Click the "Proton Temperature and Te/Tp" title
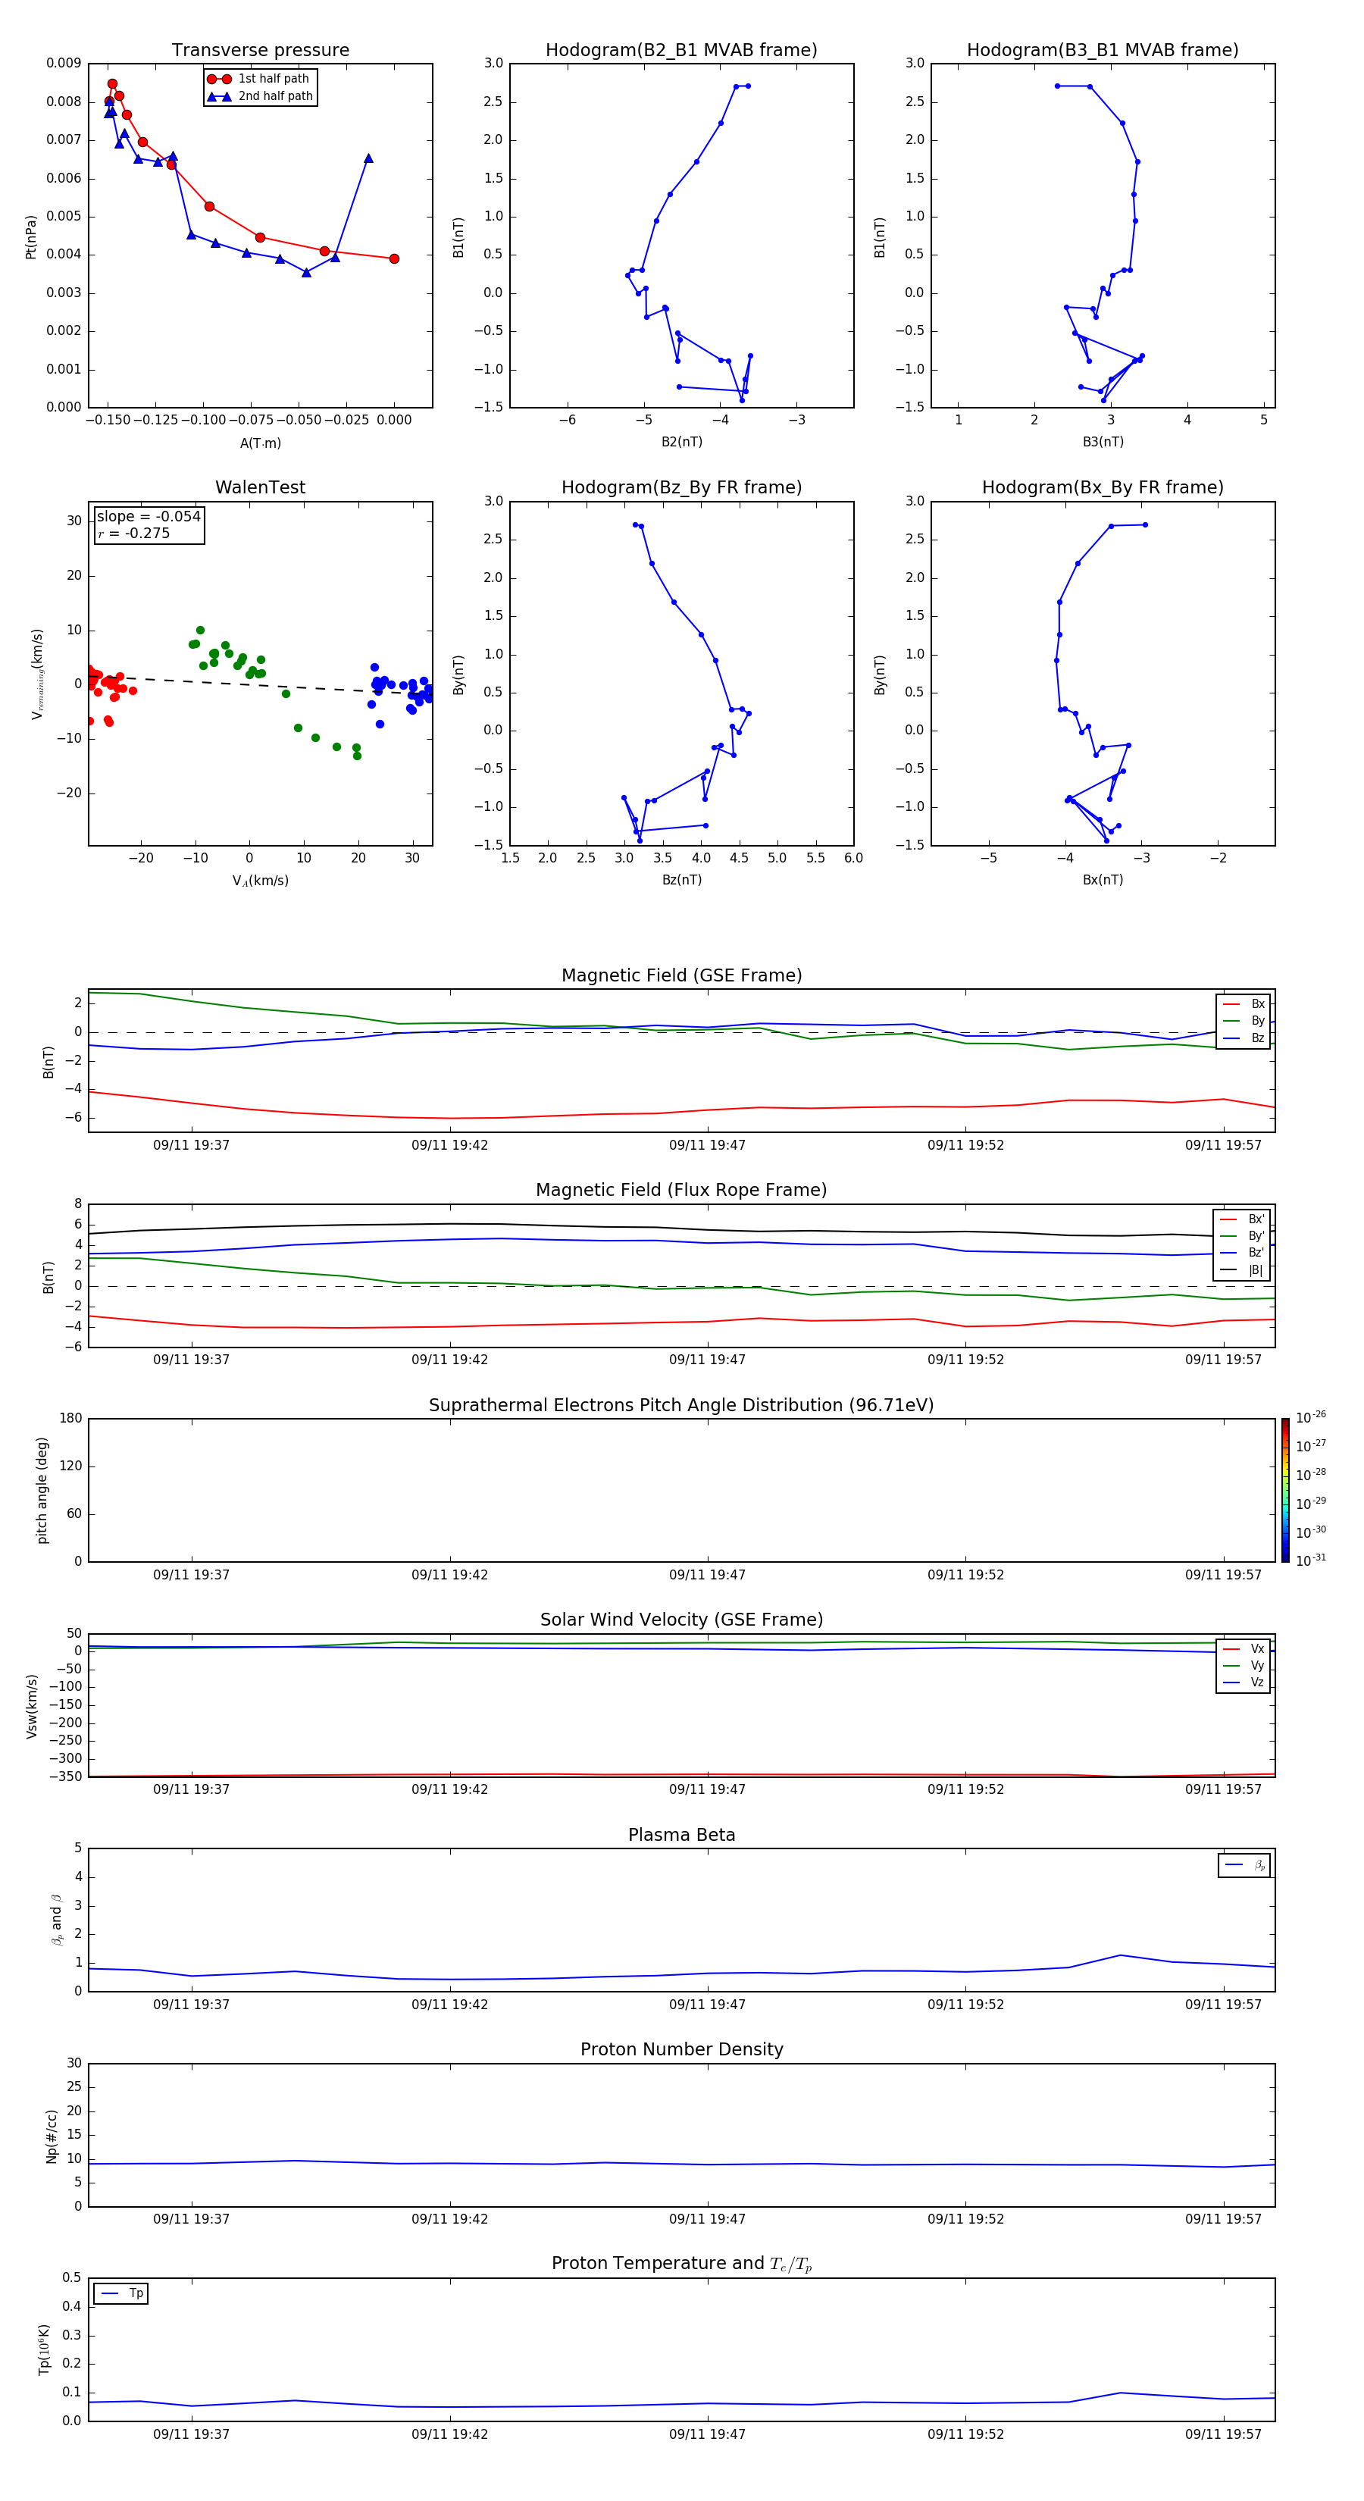The height and width of the screenshot is (2501, 1364). (x=681, y=2264)
